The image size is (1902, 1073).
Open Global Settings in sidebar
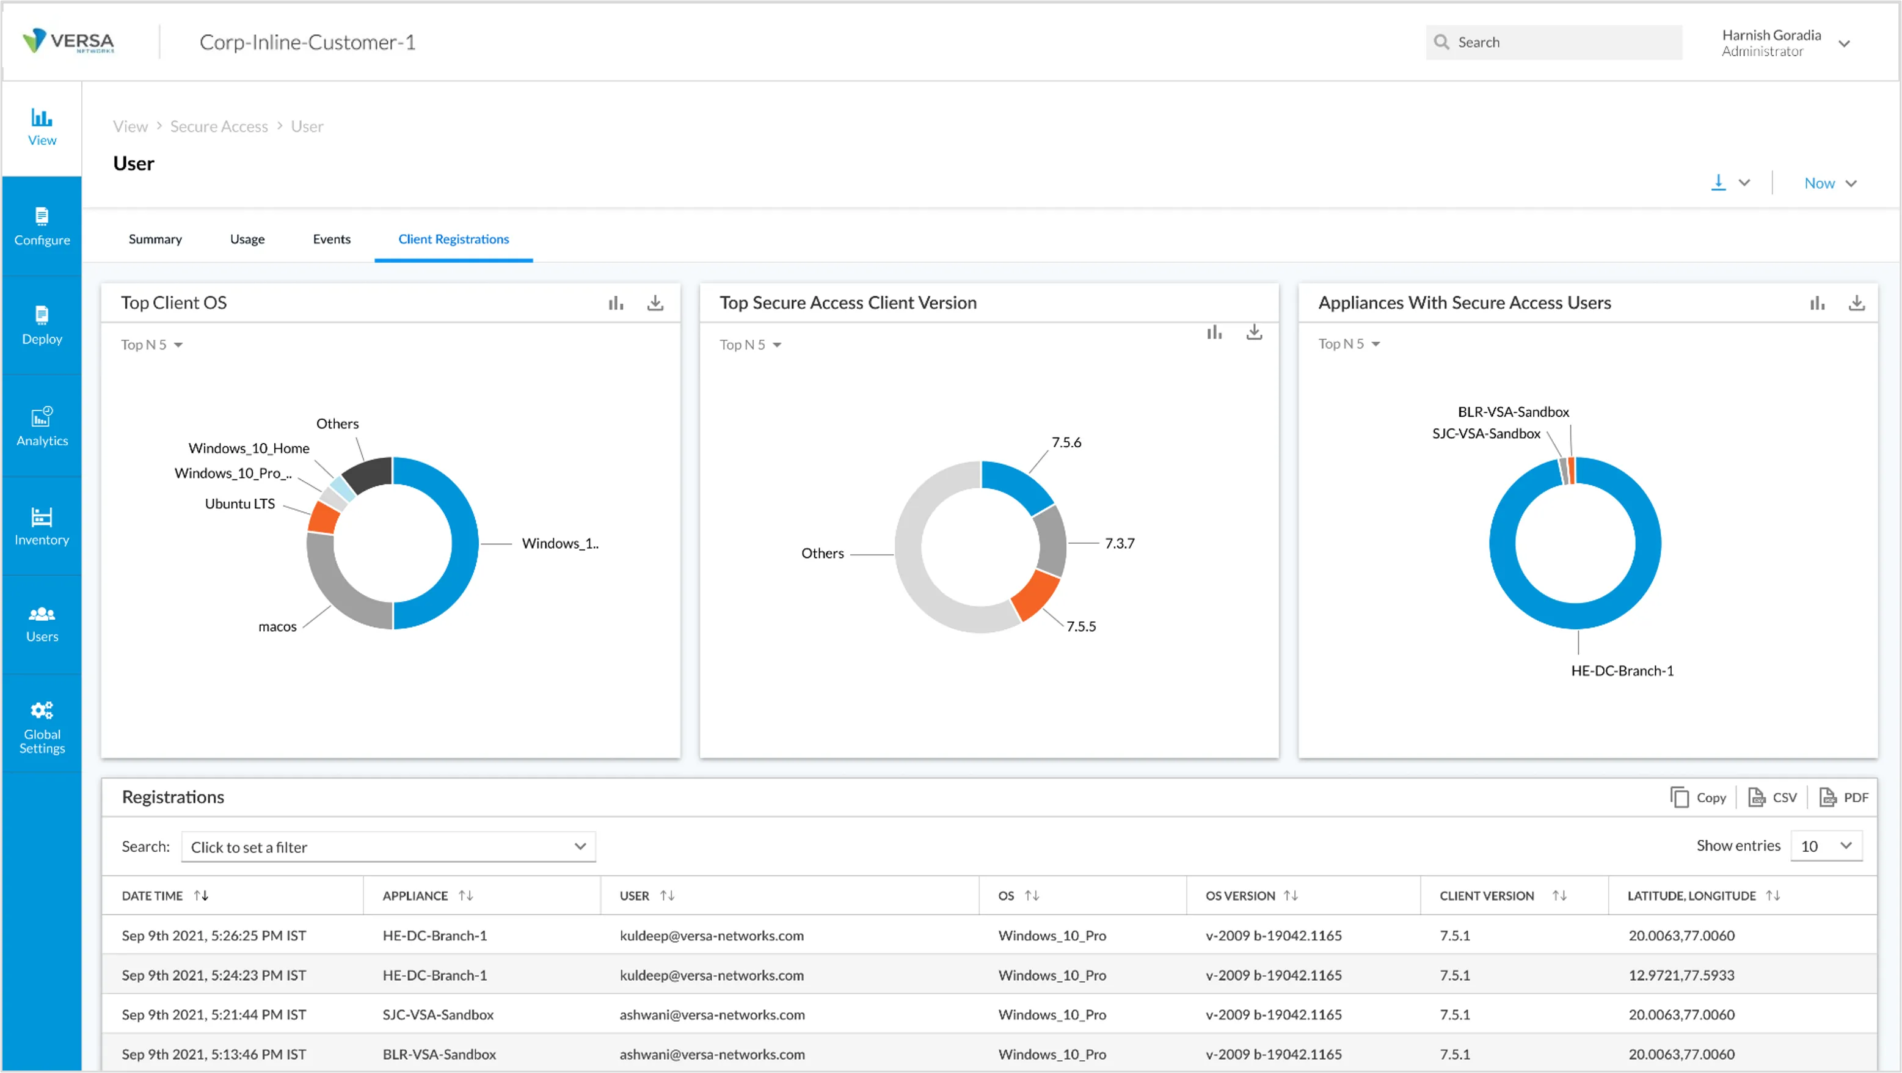coord(42,727)
